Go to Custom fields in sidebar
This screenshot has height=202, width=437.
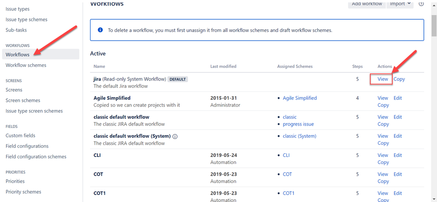(x=21, y=136)
